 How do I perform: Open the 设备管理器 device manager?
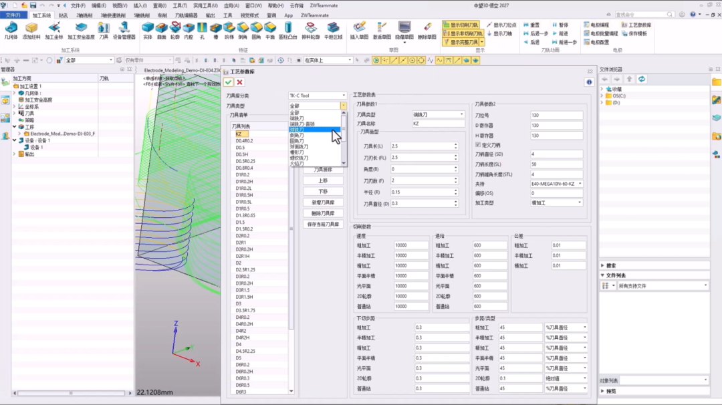coord(124,30)
